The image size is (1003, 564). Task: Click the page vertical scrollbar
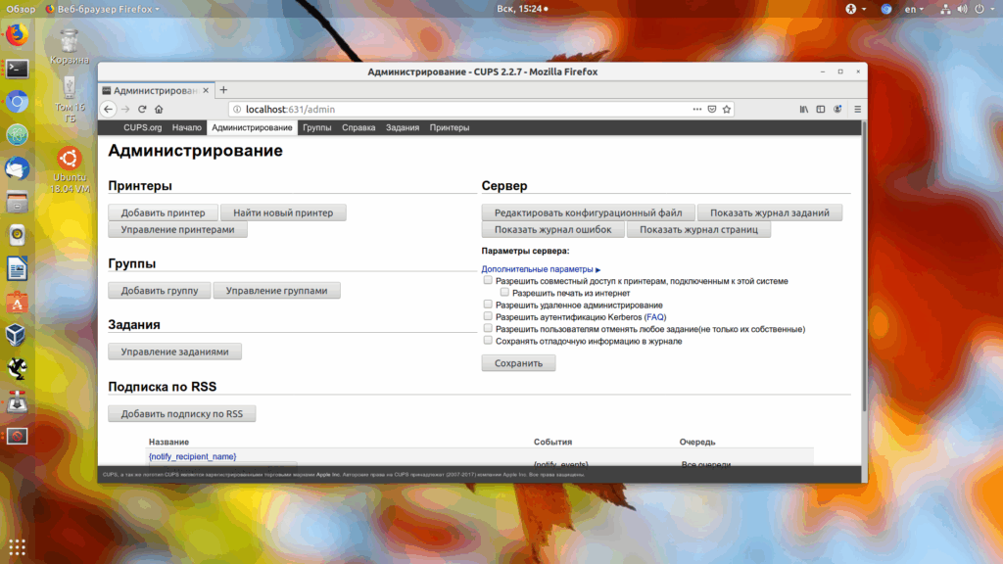[x=864, y=266]
